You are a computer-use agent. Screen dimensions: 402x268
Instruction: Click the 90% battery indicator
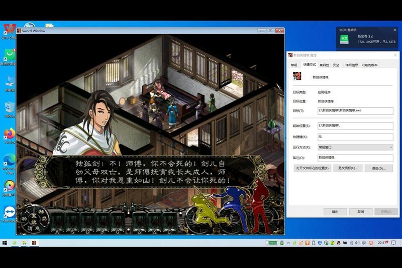pyautogui.click(x=273, y=243)
